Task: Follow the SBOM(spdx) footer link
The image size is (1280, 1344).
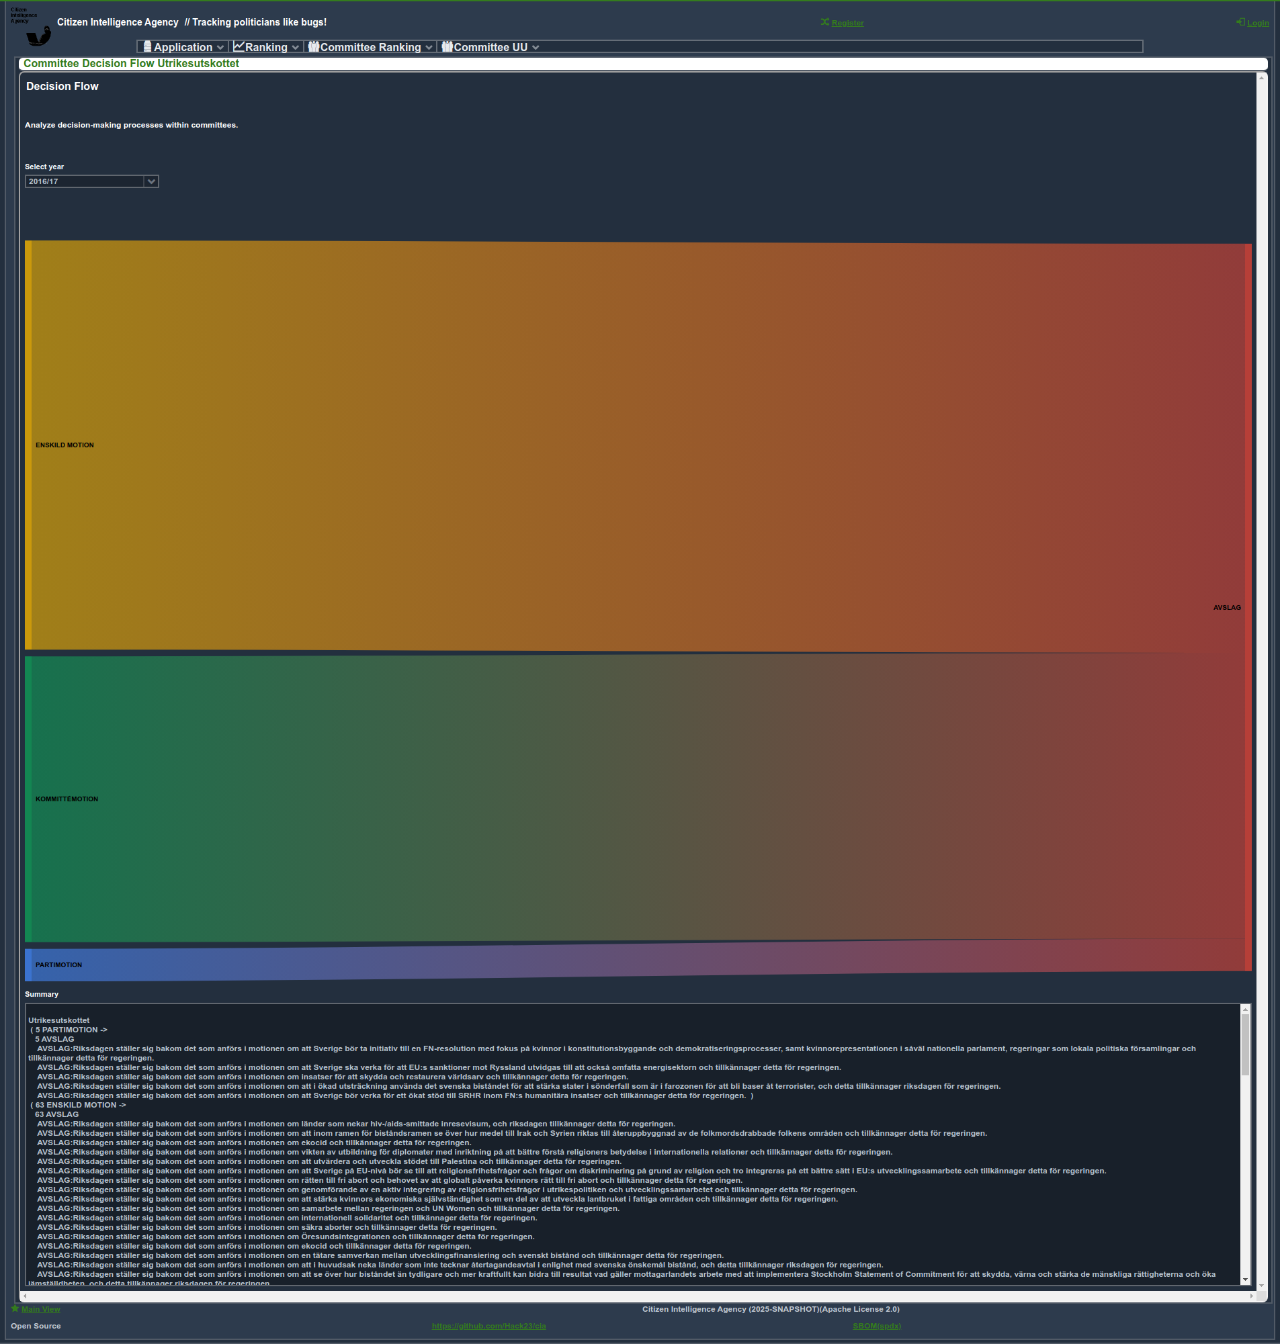Action: pos(877,1326)
